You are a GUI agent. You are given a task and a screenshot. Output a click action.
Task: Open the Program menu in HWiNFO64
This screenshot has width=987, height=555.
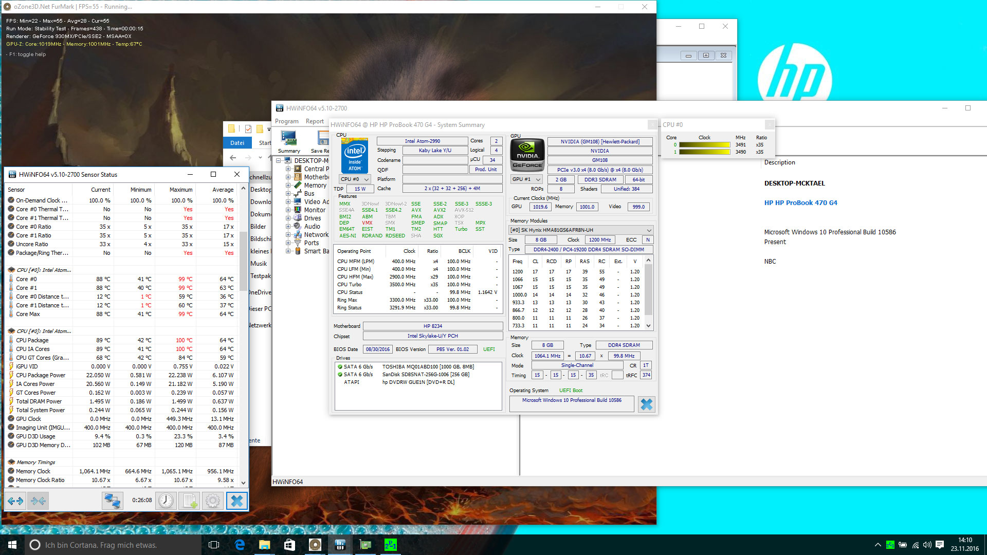click(x=287, y=121)
